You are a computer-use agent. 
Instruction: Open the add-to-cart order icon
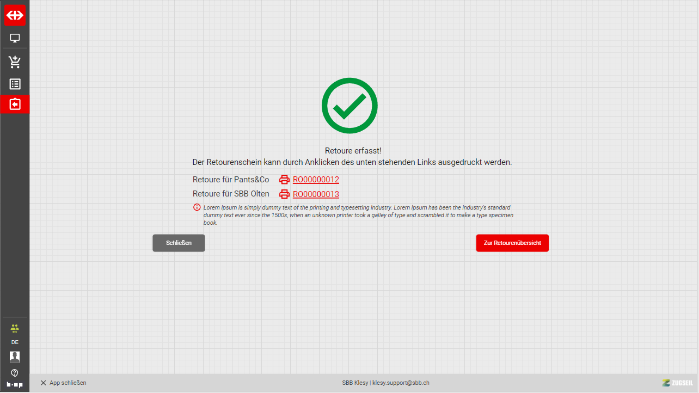[15, 62]
